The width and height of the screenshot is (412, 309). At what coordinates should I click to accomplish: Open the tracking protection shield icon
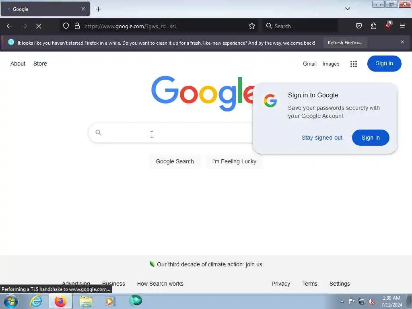coord(66,26)
